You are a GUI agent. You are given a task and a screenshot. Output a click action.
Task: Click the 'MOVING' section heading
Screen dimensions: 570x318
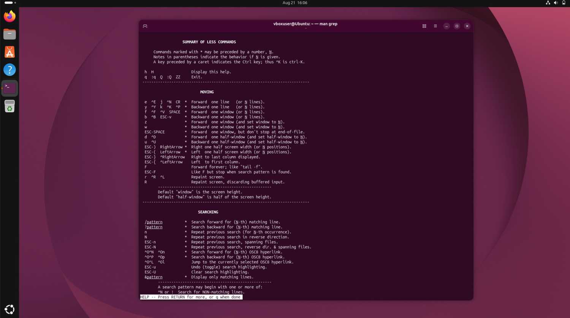pos(207,92)
